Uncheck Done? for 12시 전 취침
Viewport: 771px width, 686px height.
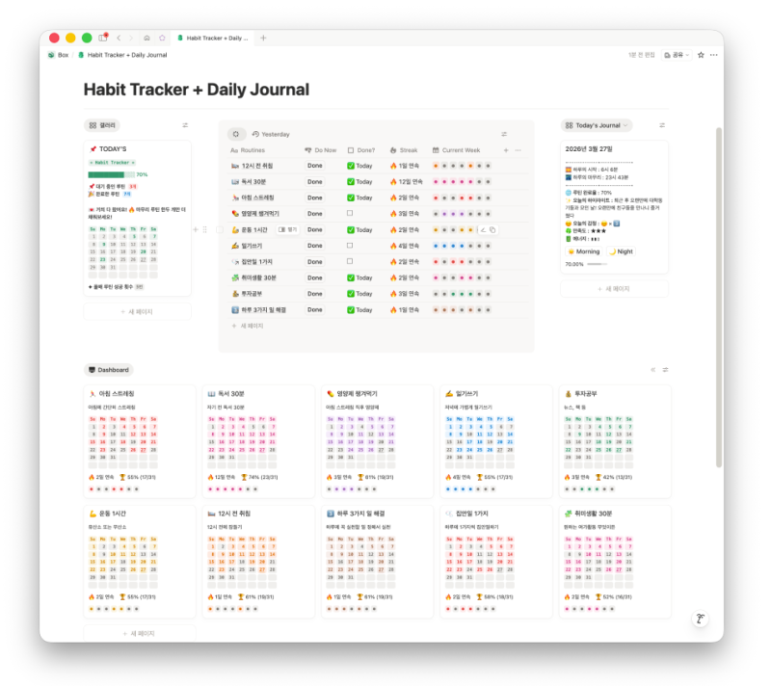[x=351, y=166]
